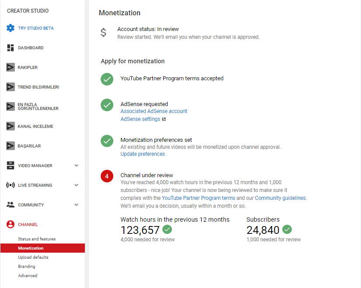This screenshot has height=288, width=361.
Task: Click the 123,657 watch hours value
Action: coord(140,230)
